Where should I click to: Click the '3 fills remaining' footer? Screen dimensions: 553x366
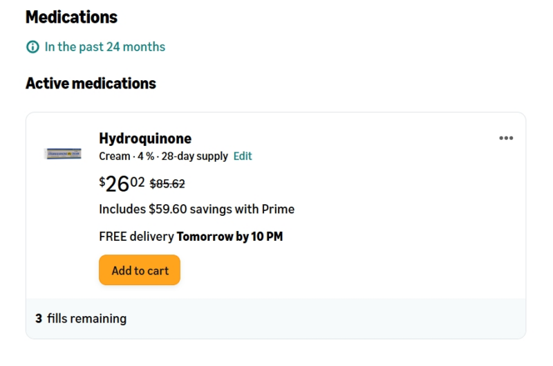click(x=81, y=319)
